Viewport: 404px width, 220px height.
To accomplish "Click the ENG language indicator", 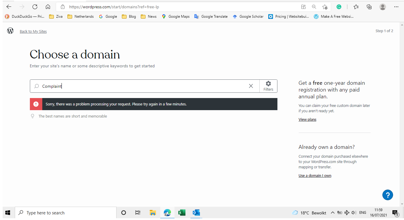I will [363, 213].
